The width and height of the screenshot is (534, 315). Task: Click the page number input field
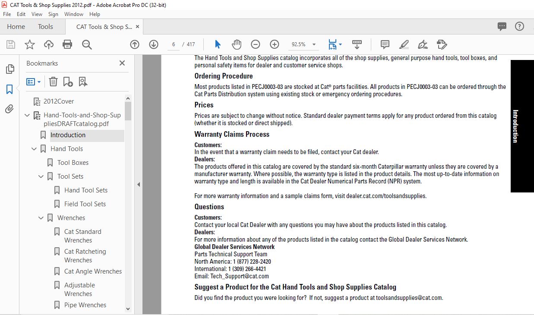point(173,44)
